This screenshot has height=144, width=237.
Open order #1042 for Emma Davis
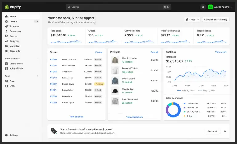point(53,84)
